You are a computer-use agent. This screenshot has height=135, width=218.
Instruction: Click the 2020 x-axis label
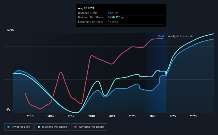132,116
